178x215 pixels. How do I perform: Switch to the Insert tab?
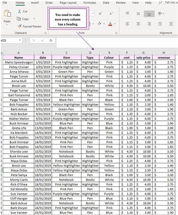[x=35, y=3]
